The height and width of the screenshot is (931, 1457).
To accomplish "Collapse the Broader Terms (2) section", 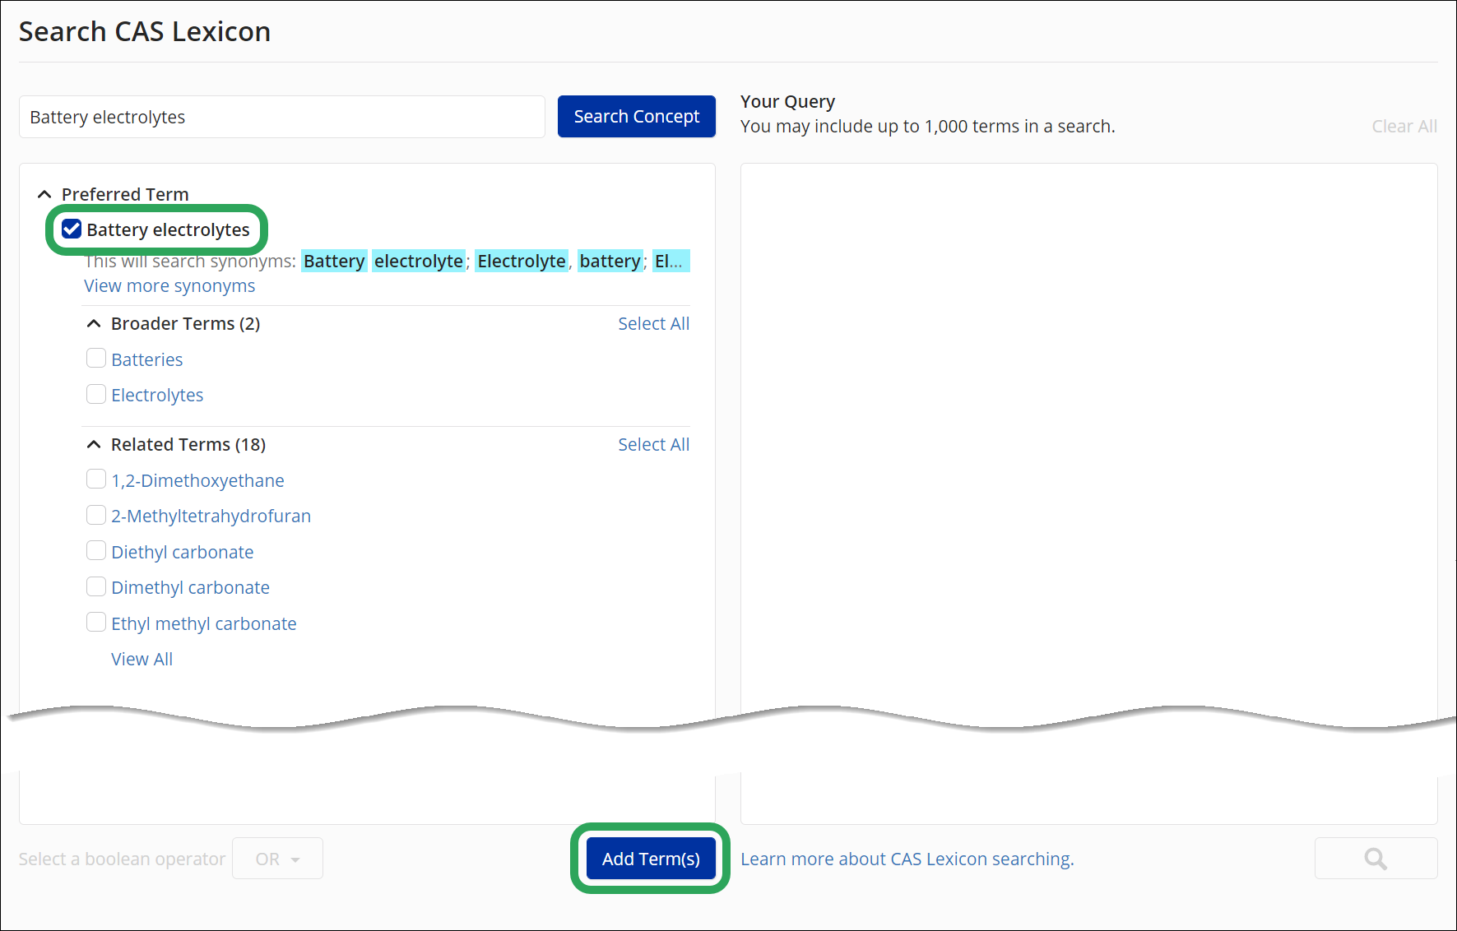I will [94, 323].
